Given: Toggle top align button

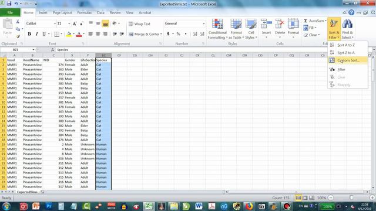Looking at the screenshot, I should click(90, 23).
